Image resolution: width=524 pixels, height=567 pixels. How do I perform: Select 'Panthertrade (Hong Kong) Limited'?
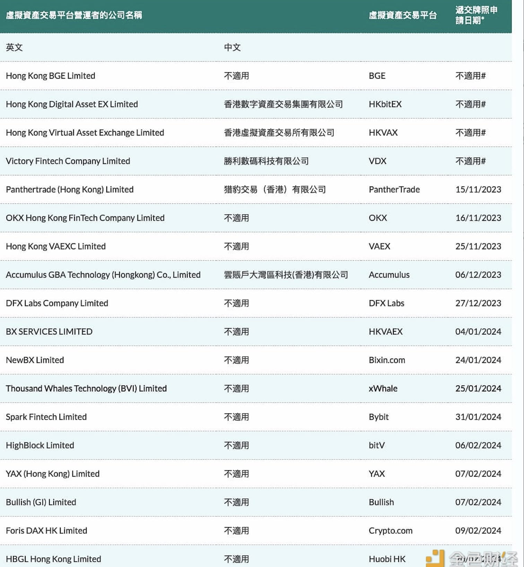point(70,190)
